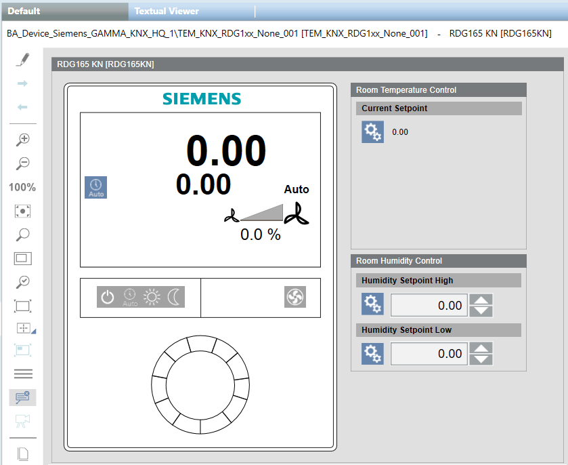Toggle the power off mode button

click(108, 297)
